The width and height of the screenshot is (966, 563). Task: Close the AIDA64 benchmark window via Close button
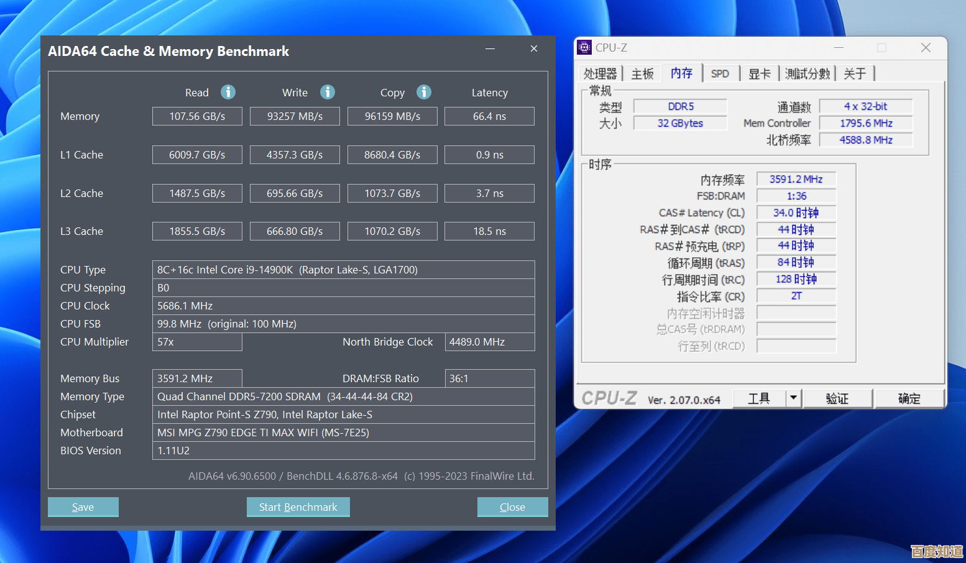(x=512, y=506)
